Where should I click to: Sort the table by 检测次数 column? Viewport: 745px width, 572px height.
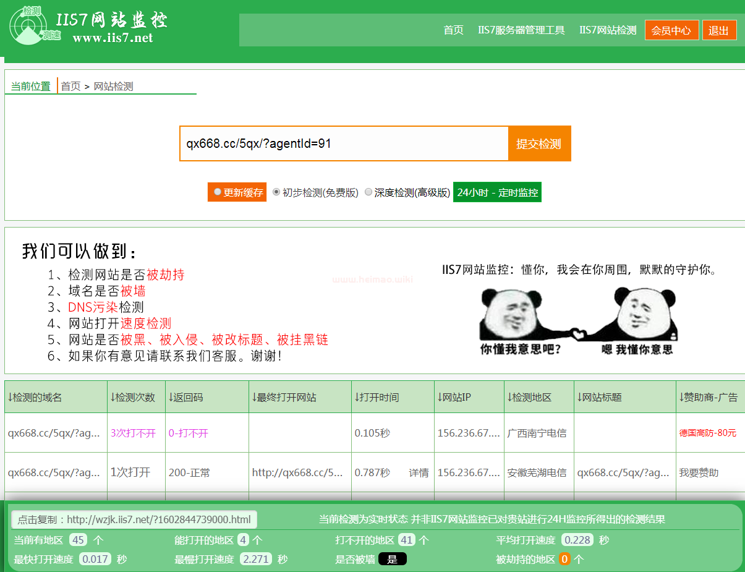point(132,398)
